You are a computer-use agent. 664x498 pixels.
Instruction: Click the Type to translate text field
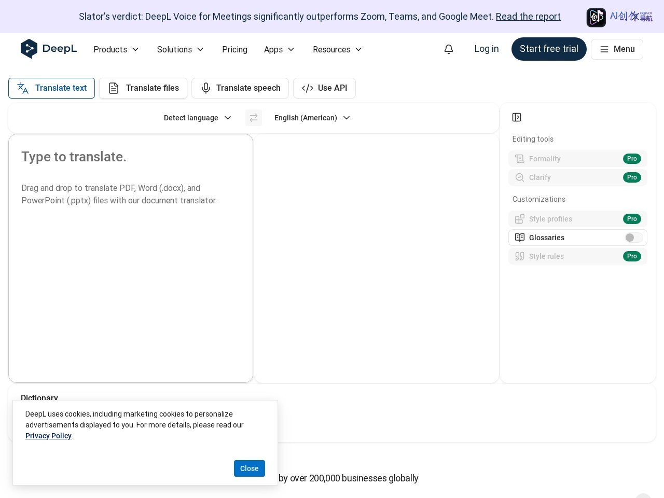(x=131, y=258)
